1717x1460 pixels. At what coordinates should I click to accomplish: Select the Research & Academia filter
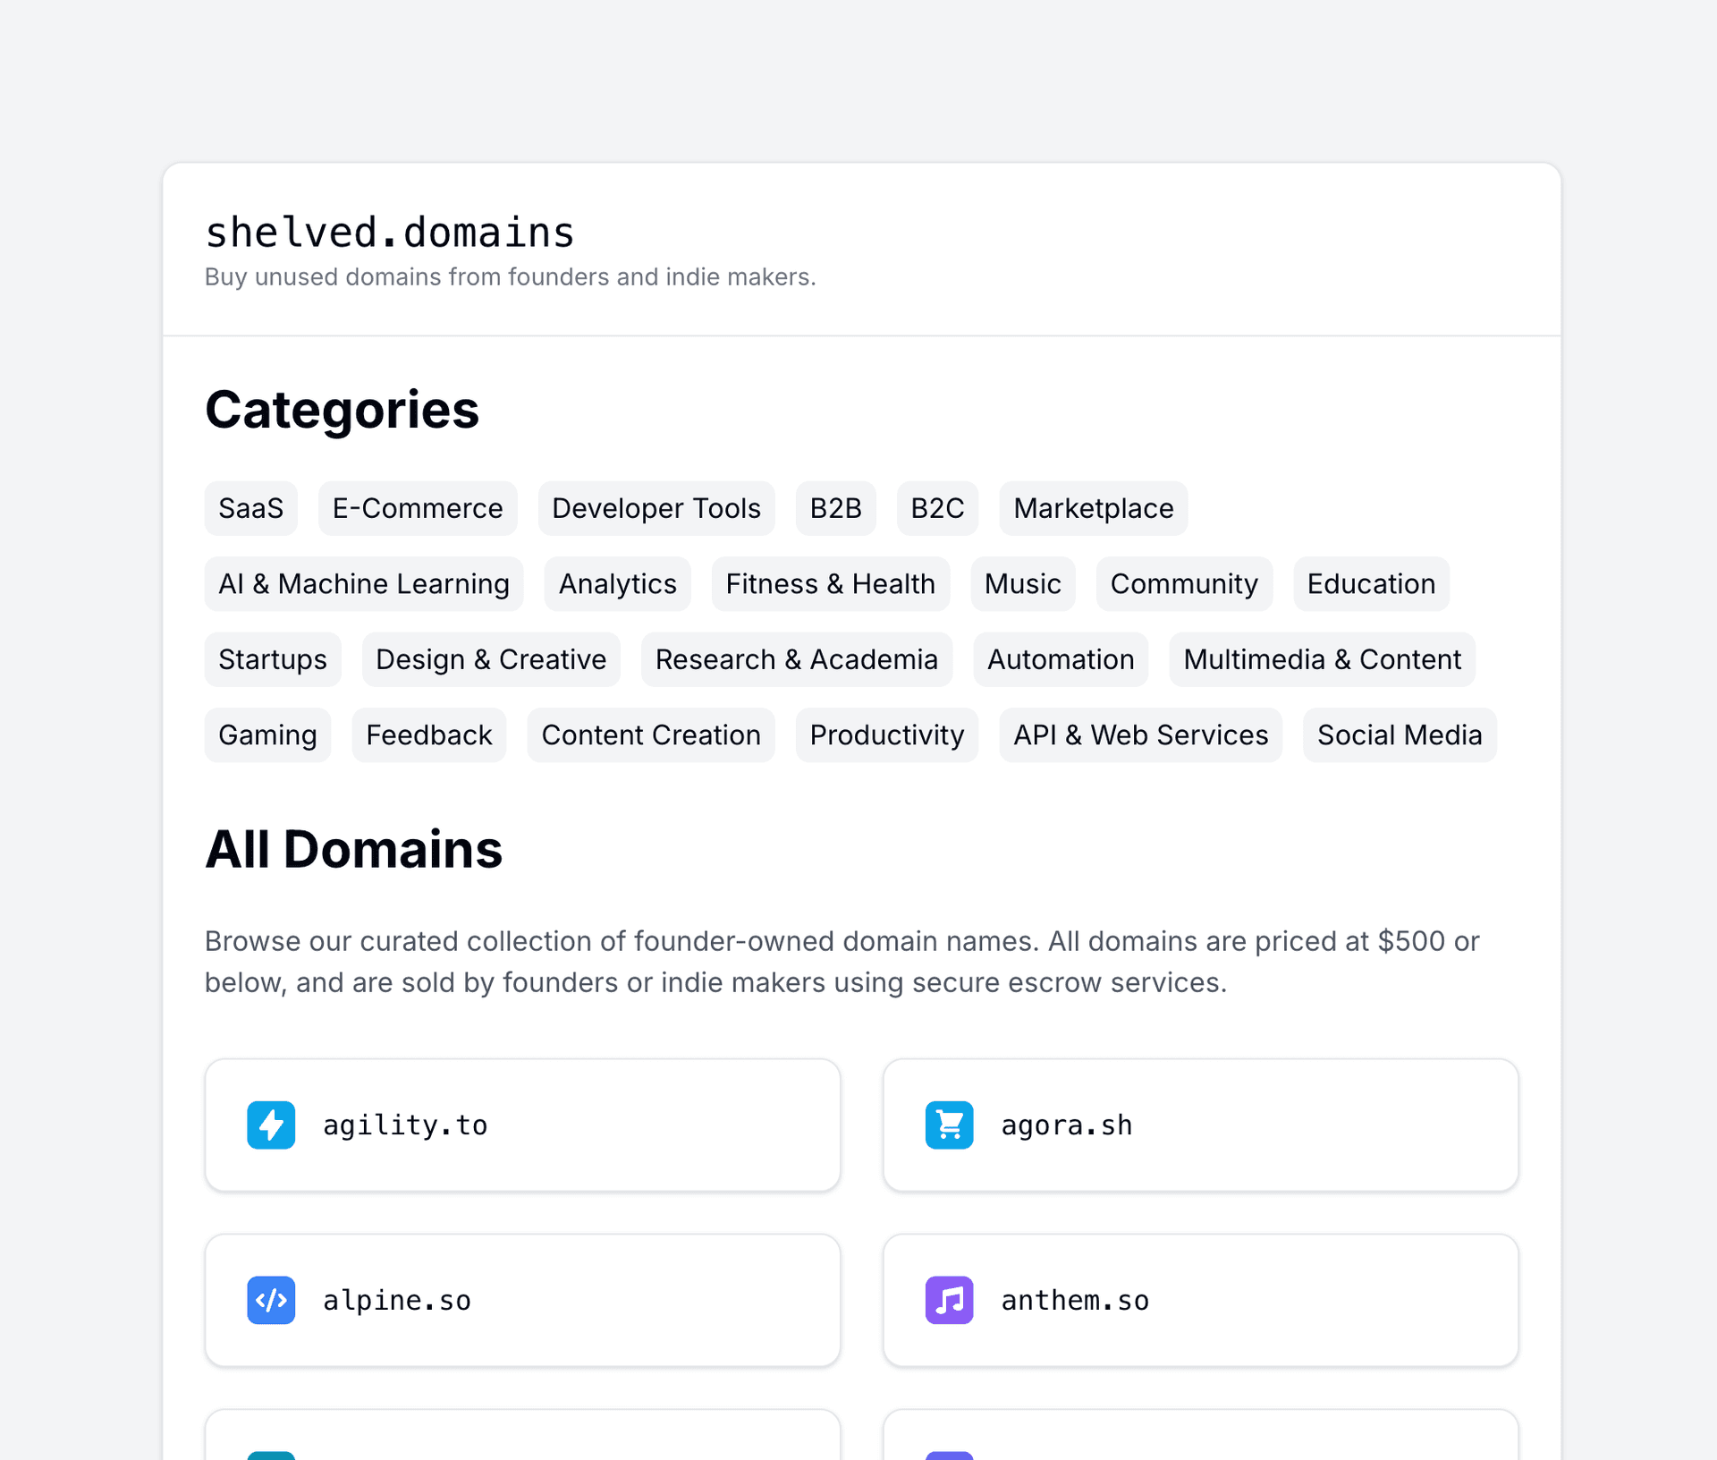(796, 659)
